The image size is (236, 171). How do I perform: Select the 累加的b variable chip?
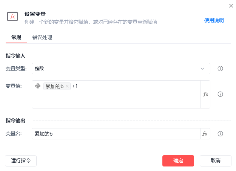55,86
